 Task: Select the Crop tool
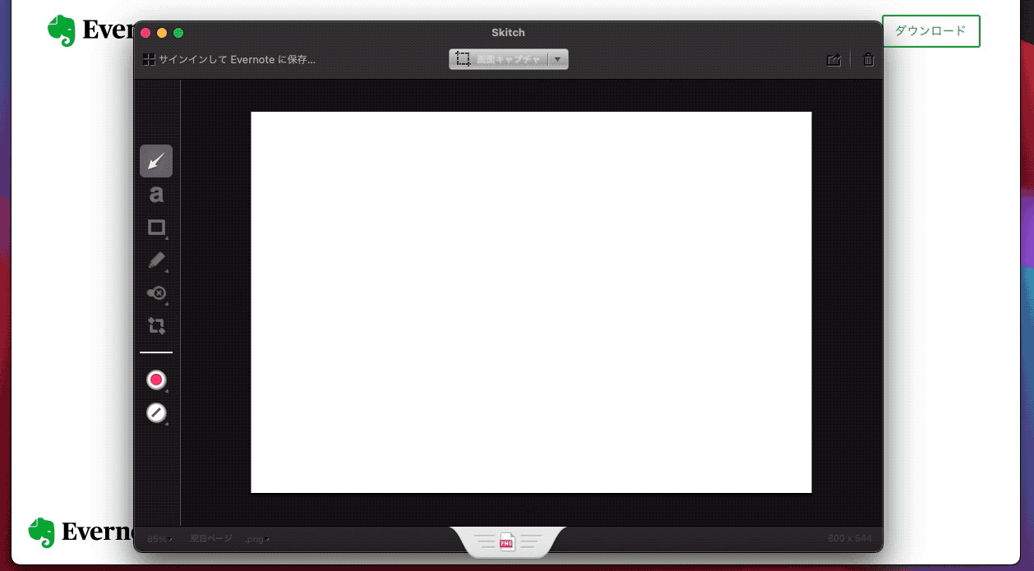(156, 325)
